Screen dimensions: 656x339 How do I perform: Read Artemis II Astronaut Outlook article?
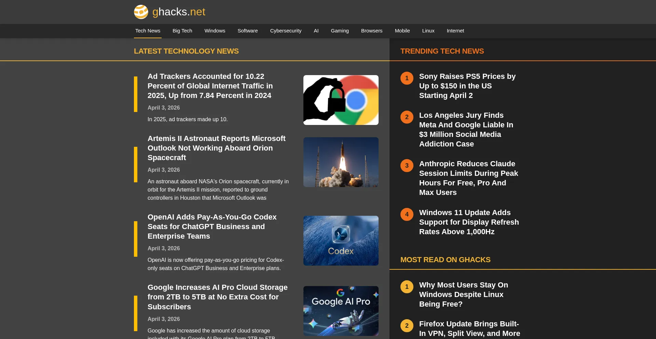216,148
